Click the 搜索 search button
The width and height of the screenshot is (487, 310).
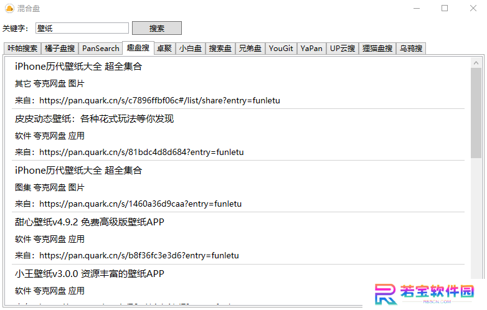click(157, 28)
